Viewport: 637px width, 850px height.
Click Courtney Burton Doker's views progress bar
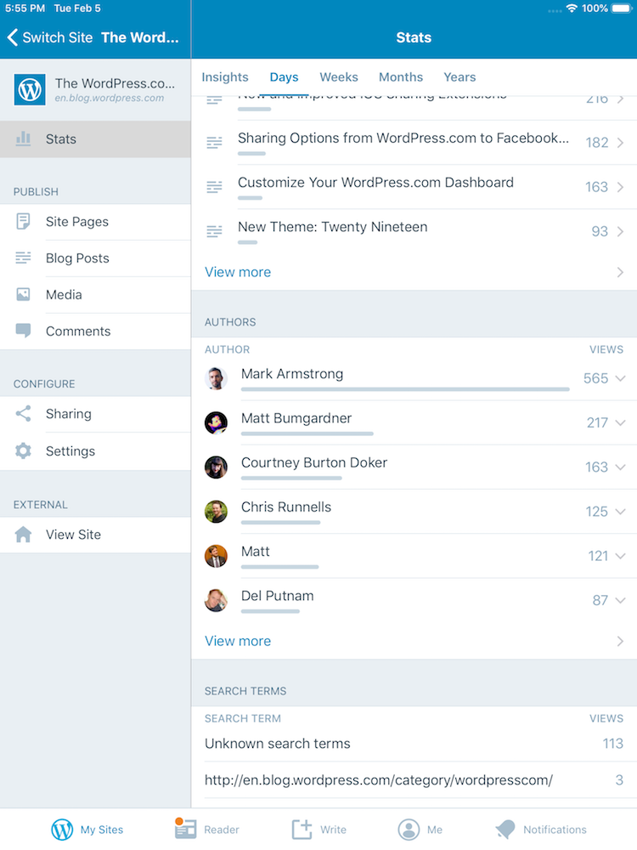[x=291, y=478]
